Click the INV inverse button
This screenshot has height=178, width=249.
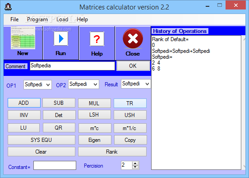coord(24,115)
